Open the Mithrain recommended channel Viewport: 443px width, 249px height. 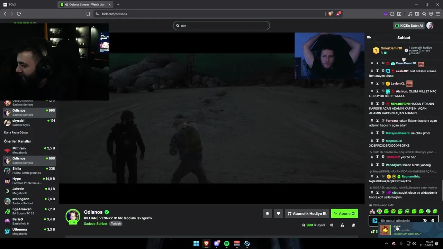click(29, 150)
